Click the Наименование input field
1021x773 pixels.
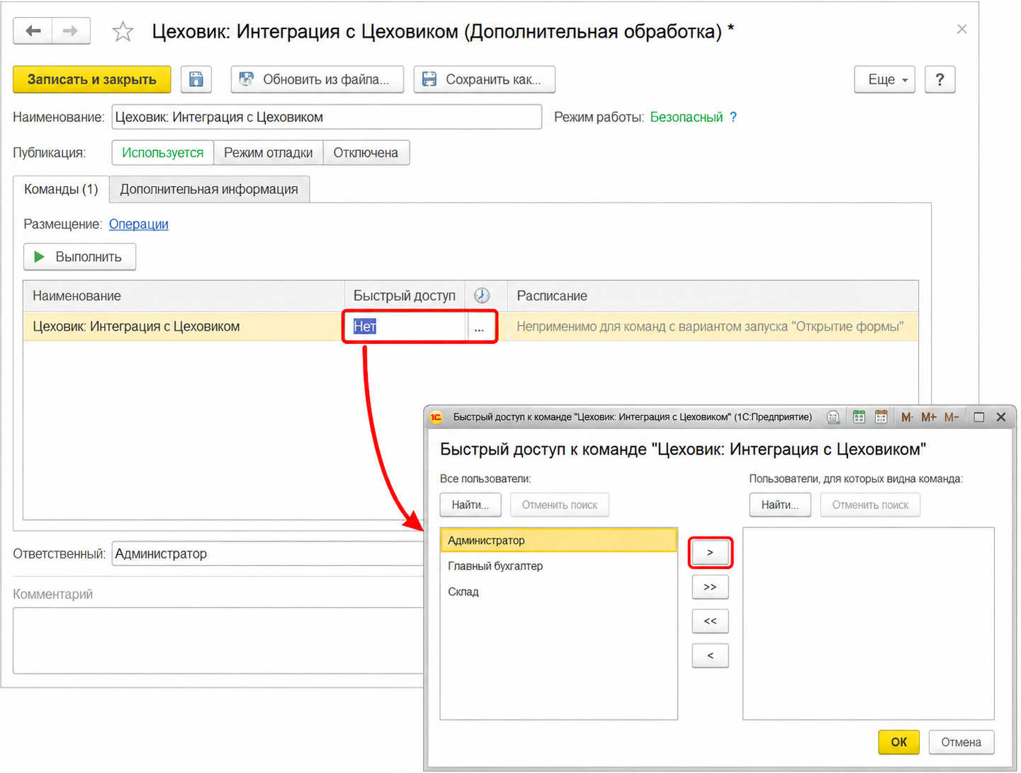point(327,117)
